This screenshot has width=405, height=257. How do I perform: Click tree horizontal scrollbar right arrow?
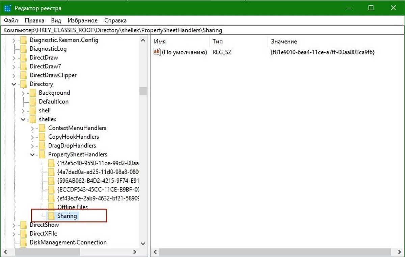coord(135,252)
